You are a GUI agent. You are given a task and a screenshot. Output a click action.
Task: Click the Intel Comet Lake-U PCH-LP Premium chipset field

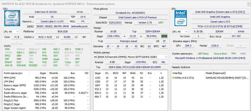[x=138, y=17]
